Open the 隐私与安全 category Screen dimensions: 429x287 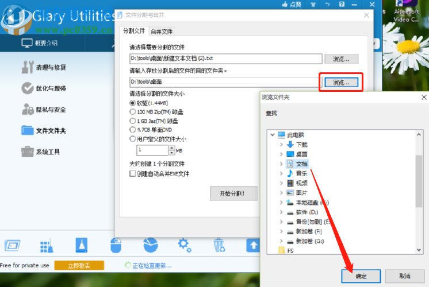[44, 110]
